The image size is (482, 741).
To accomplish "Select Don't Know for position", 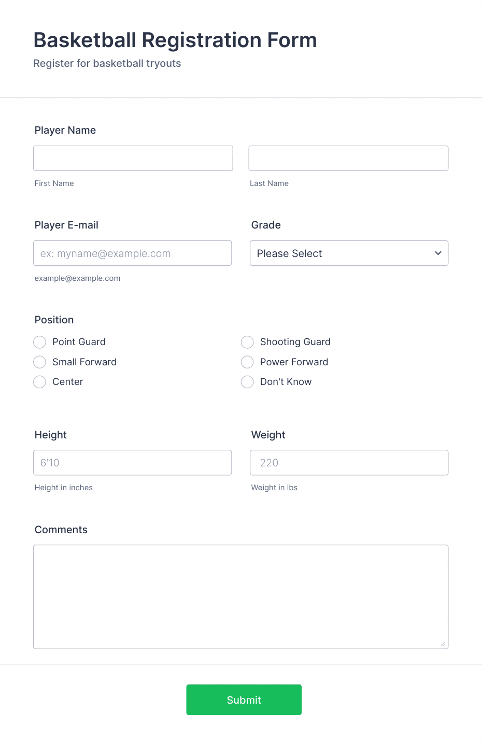I will (247, 382).
